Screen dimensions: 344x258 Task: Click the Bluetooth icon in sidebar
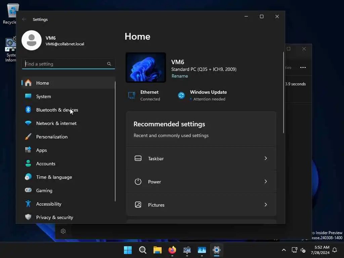[28, 110]
